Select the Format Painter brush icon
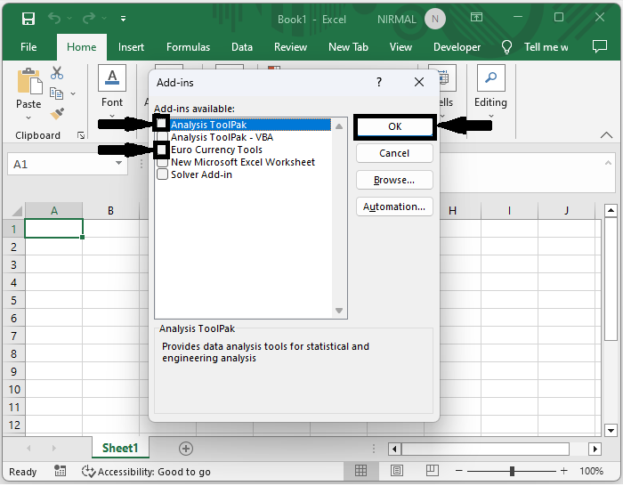The height and width of the screenshot is (486, 623). point(57,113)
